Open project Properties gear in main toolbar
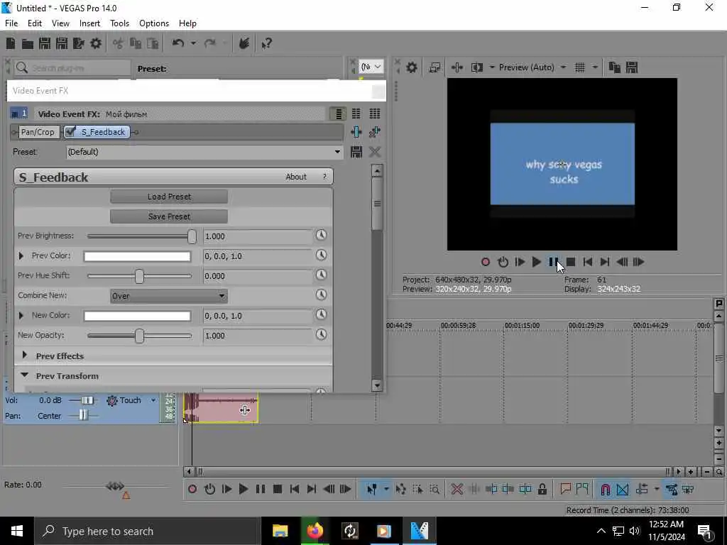727x545 pixels. coord(96,43)
